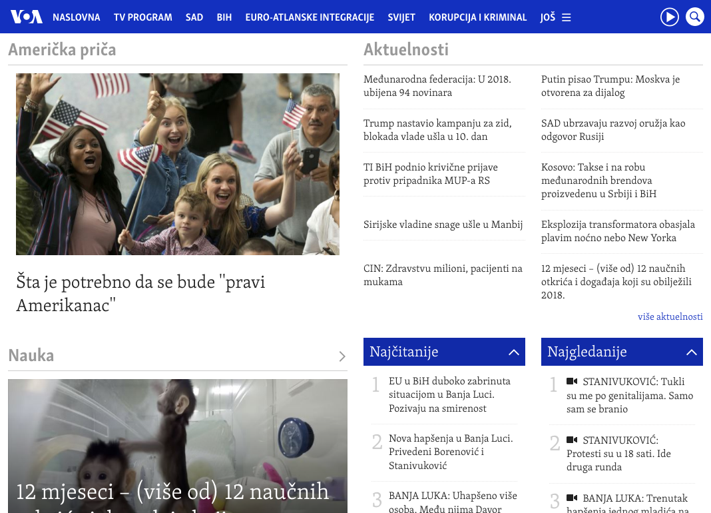Open article 'Sirijske vladine snage ušle u Manbij'
This screenshot has width=711, height=513.
tap(443, 225)
